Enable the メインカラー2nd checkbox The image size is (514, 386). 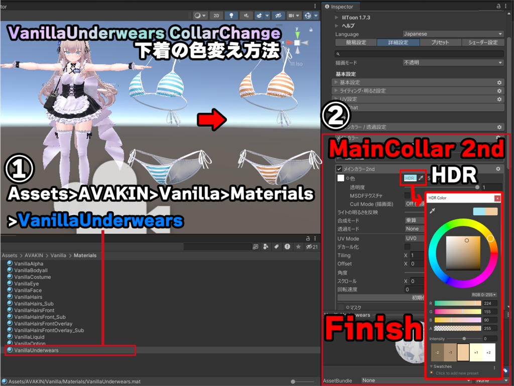tap(340, 169)
